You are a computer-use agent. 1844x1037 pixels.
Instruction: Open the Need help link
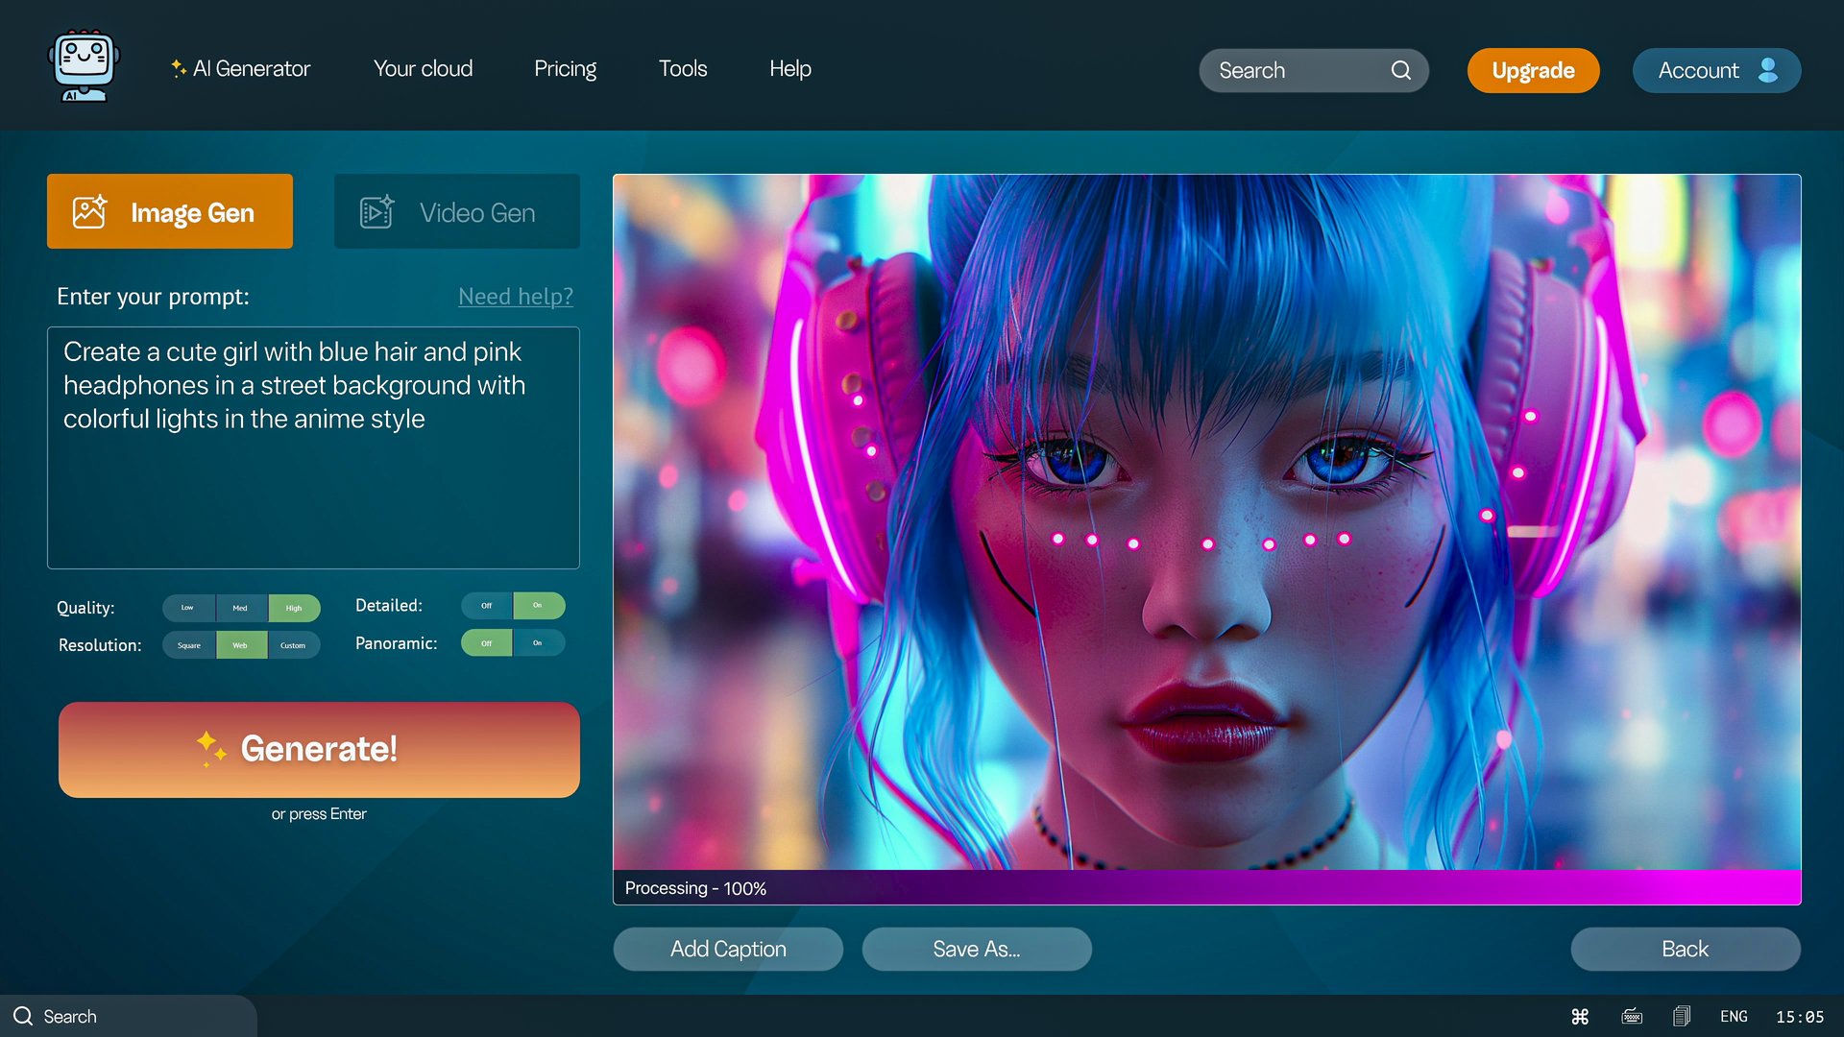coord(516,297)
